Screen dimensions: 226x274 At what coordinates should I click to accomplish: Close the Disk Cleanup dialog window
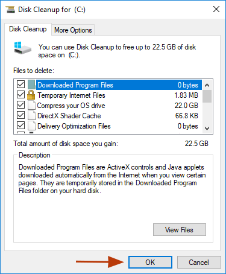pyautogui.click(x=216, y=9)
